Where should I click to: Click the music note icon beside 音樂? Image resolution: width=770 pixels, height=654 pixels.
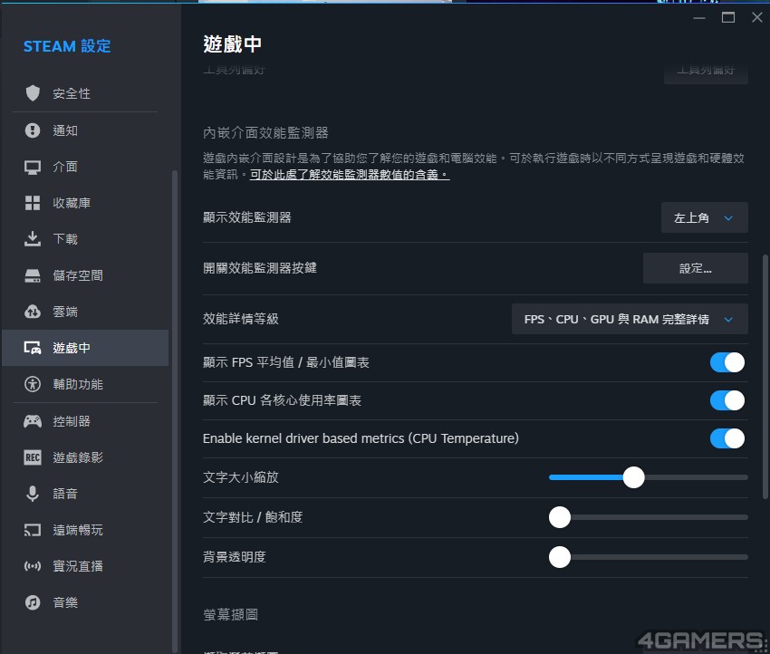pyautogui.click(x=33, y=602)
